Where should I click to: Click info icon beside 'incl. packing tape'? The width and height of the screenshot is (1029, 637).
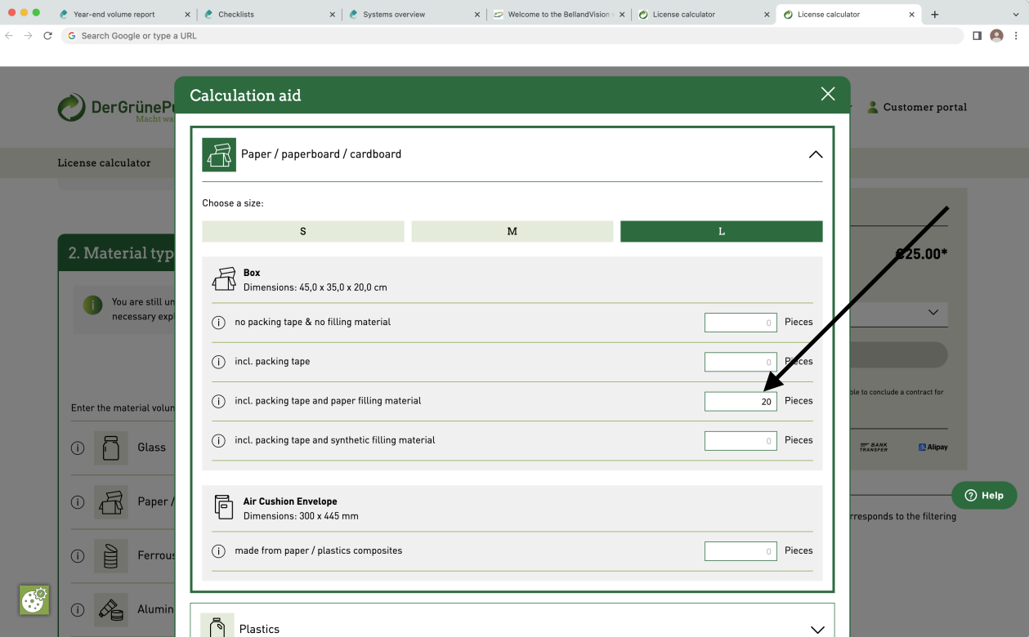218,362
